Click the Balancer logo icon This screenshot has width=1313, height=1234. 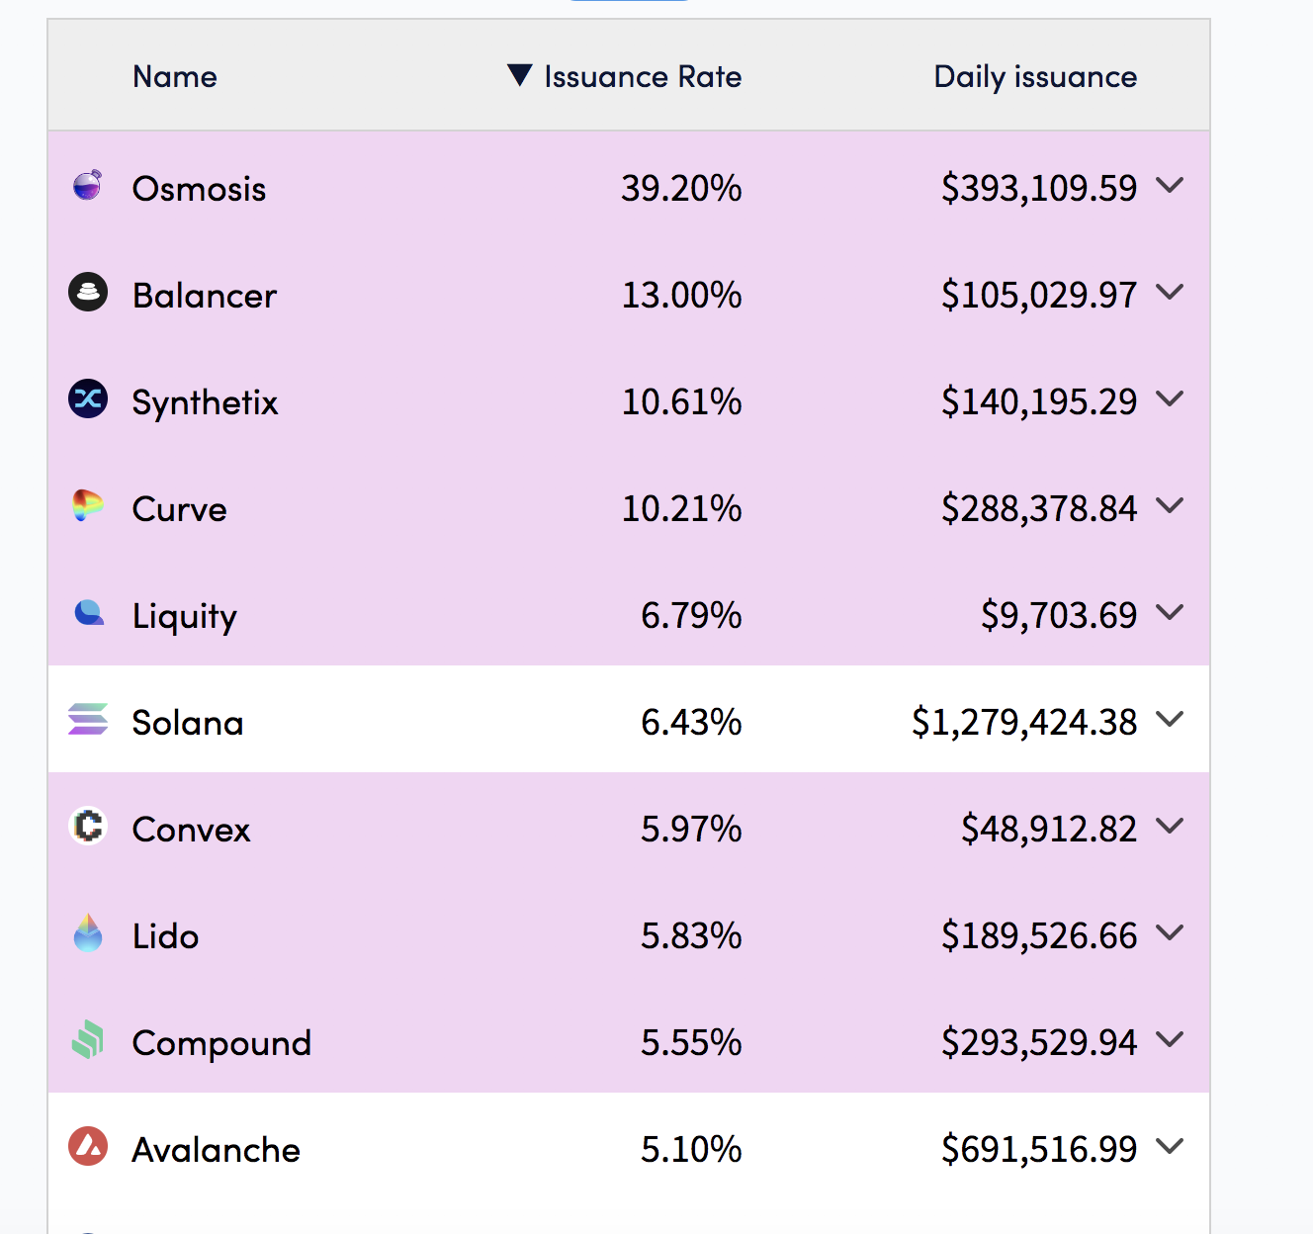point(88,292)
